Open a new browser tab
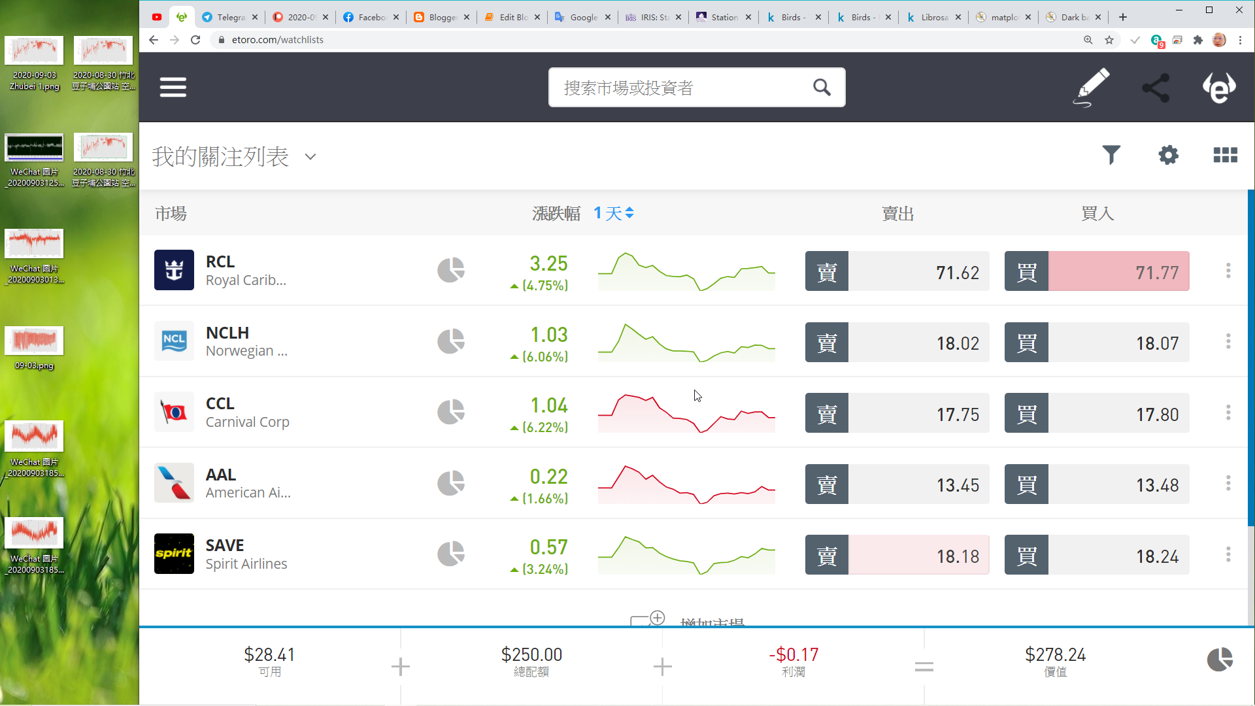Viewport: 1255px width, 706px height. [x=1123, y=17]
